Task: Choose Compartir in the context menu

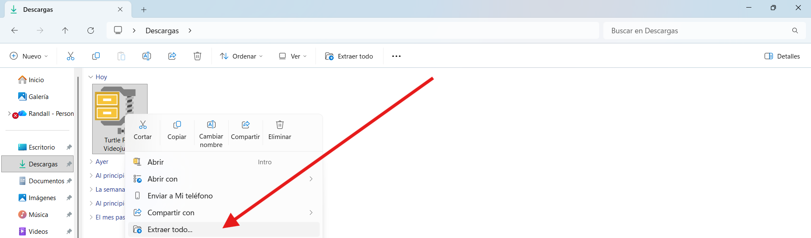Action: (245, 130)
